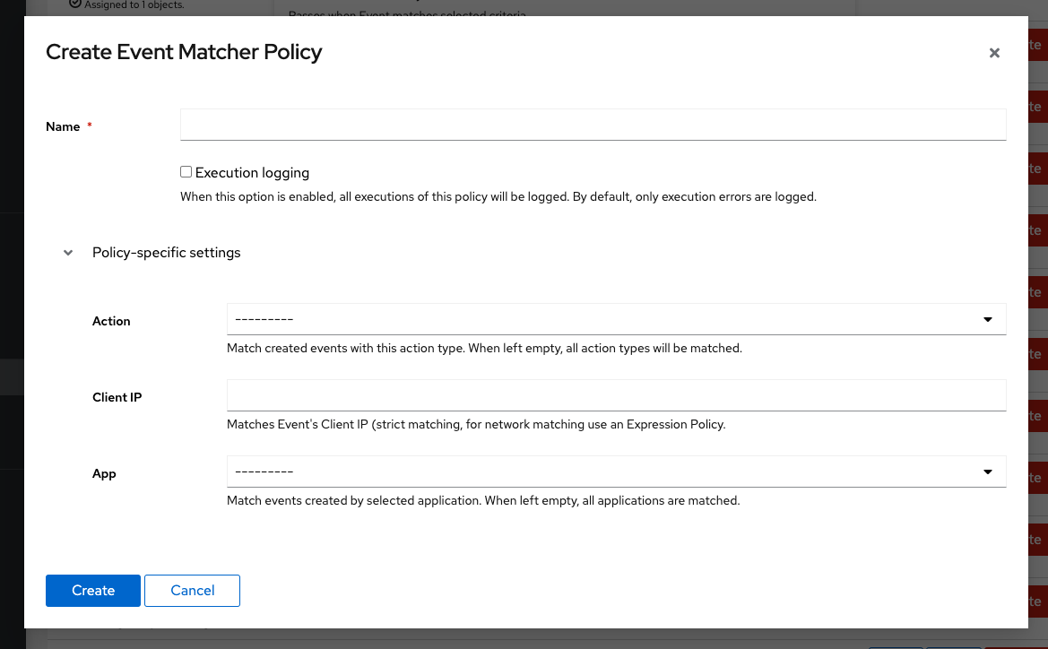
Task: Click the App field's dropdown arrow
Action: coord(988,472)
